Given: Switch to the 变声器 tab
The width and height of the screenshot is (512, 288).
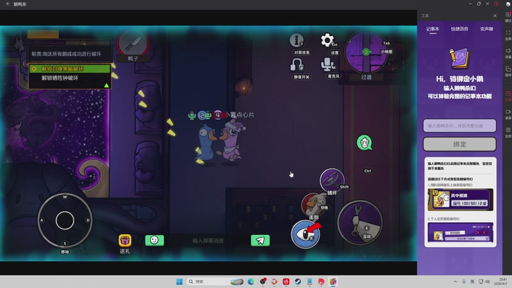Looking at the screenshot, I should [486, 29].
